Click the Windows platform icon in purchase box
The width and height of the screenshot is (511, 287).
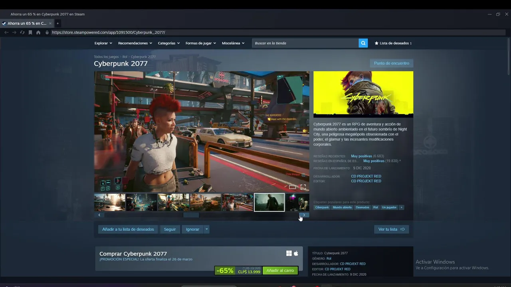point(289,254)
